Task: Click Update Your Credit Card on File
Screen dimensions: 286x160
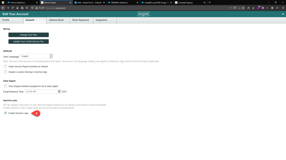Action: pyautogui.click(x=29, y=41)
